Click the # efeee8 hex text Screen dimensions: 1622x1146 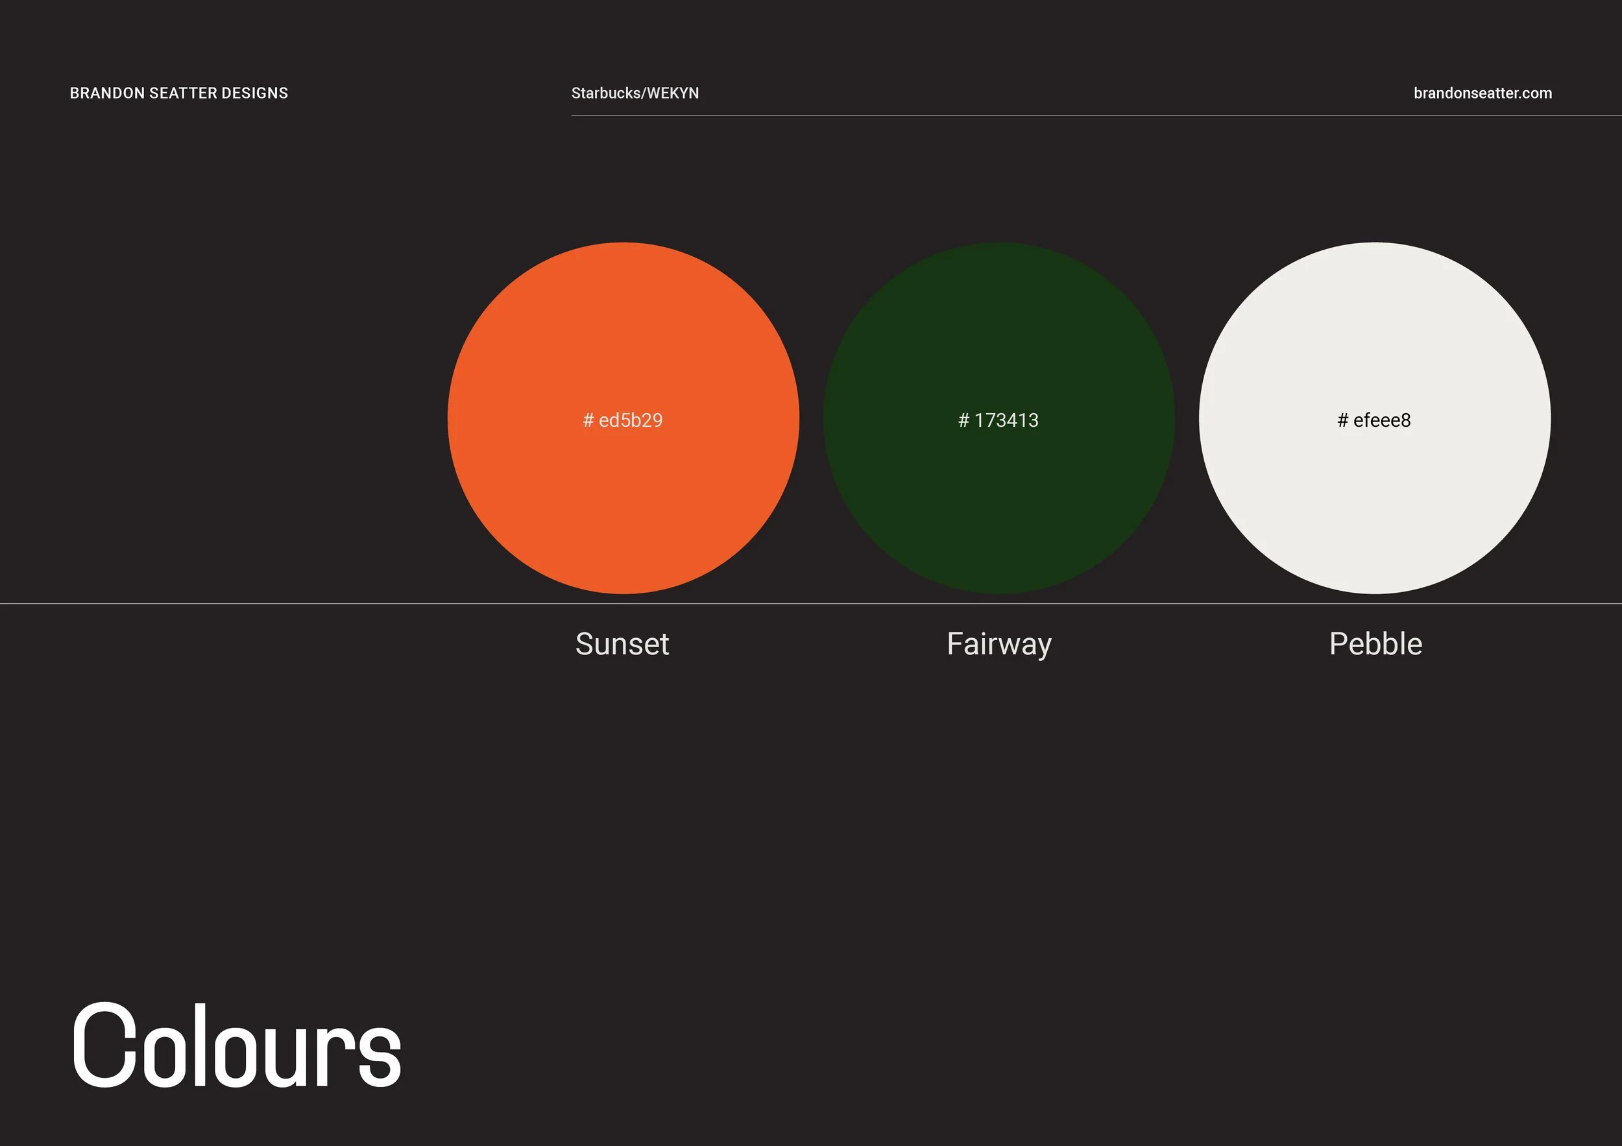click(x=1374, y=420)
